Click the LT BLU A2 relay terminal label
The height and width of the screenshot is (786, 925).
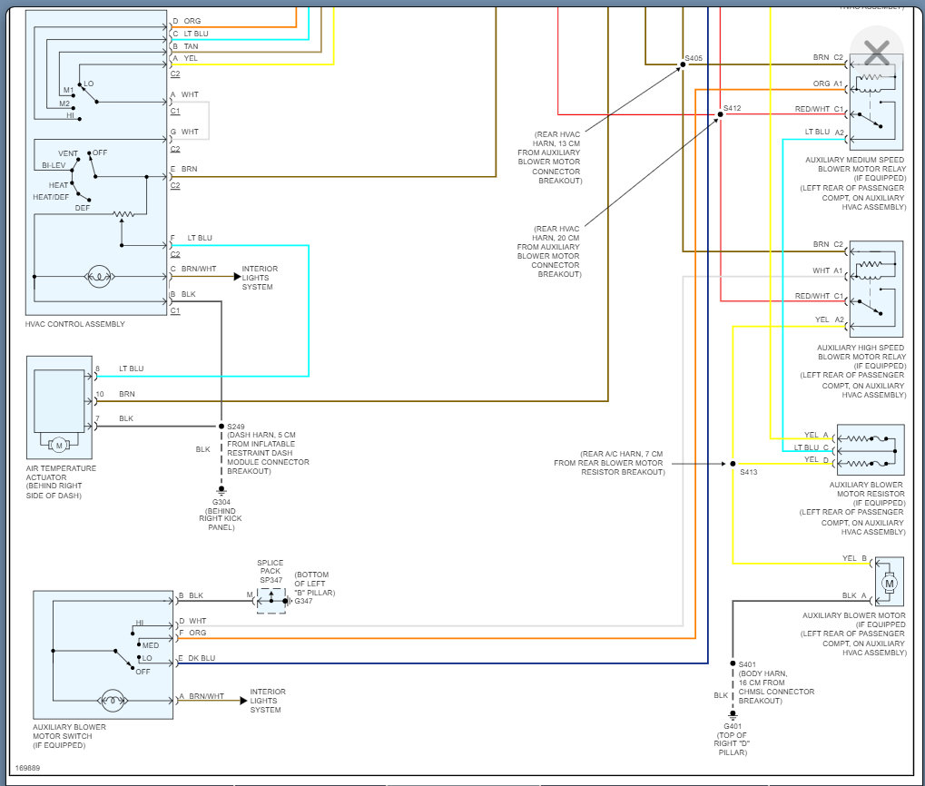(825, 133)
